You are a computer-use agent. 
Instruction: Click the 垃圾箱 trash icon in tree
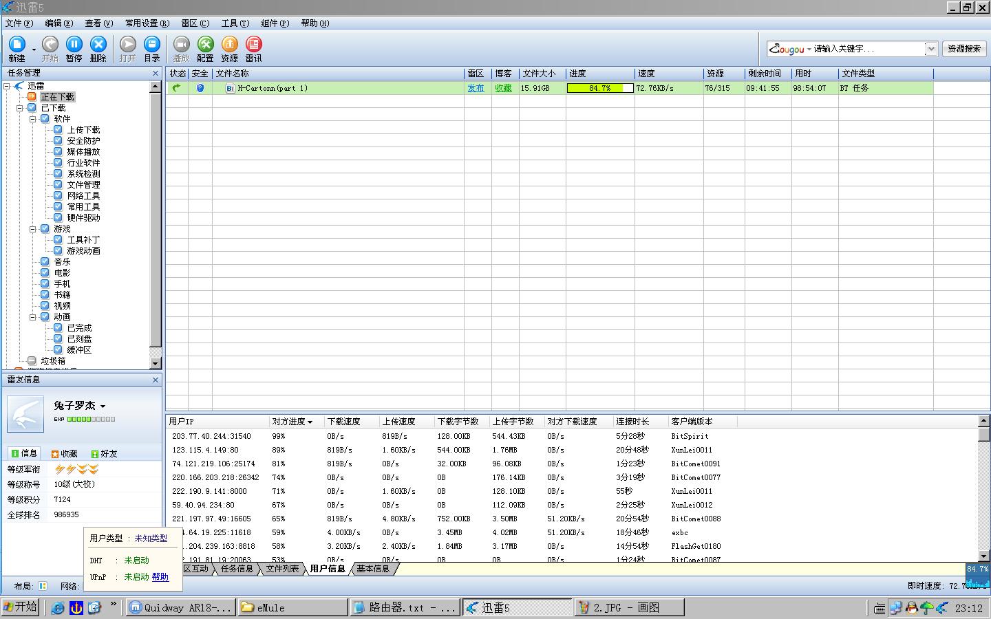point(32,360)
